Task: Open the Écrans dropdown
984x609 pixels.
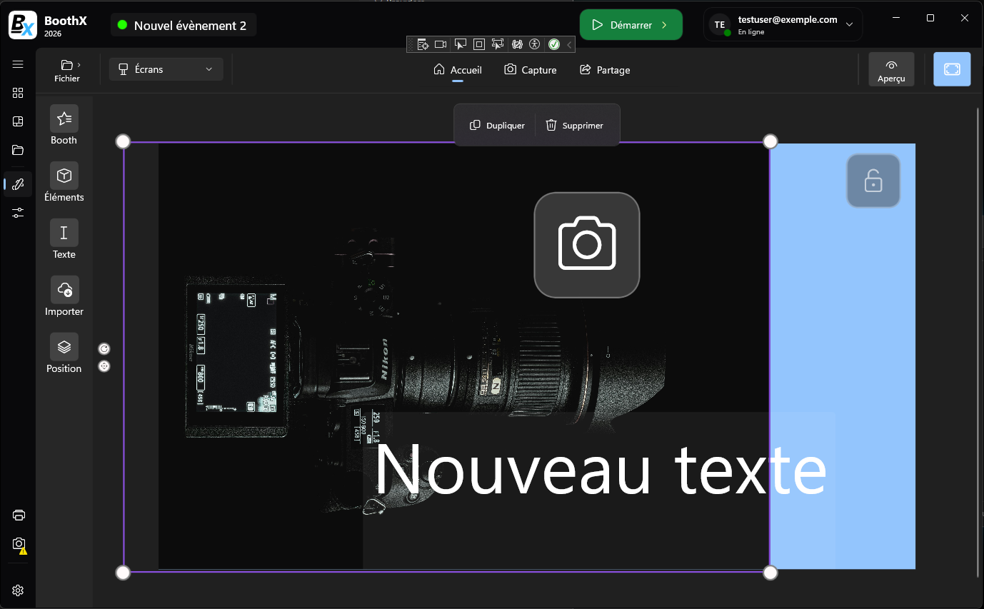Action: pos(166,69)
